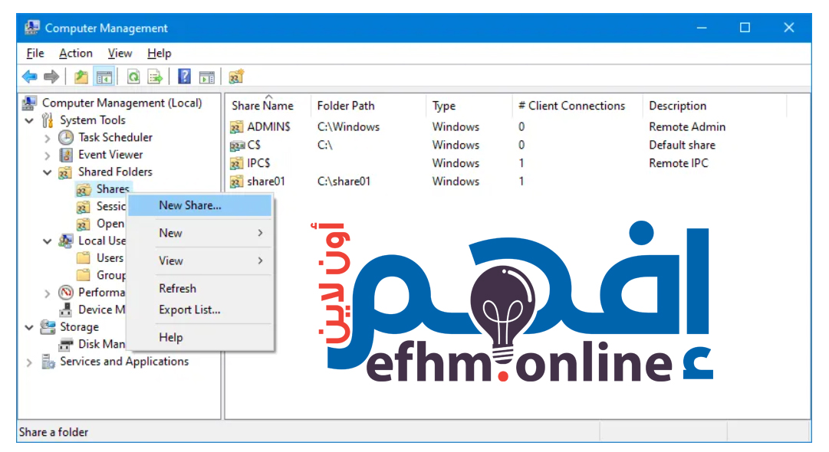Screen dimensions: 829x452
Task: Click the Remote IPC description
Action: pyautogui.click(x=679, y=163)
